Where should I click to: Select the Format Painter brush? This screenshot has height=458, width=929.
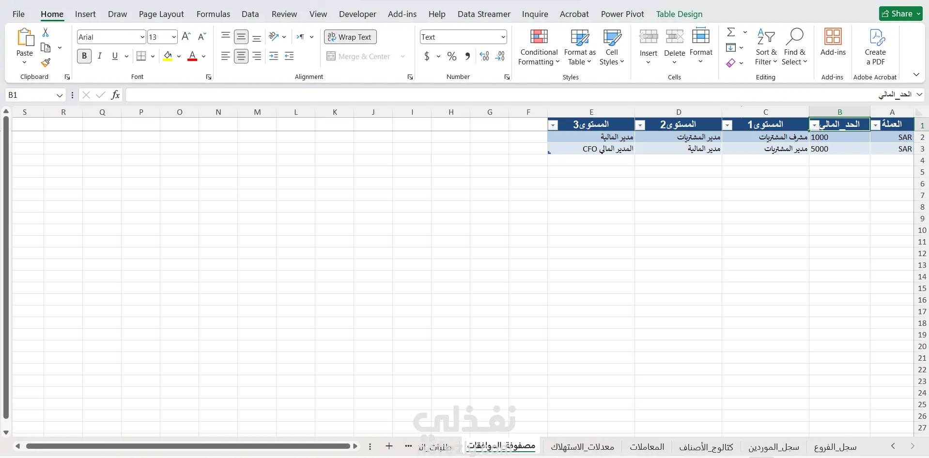point(46,63)
